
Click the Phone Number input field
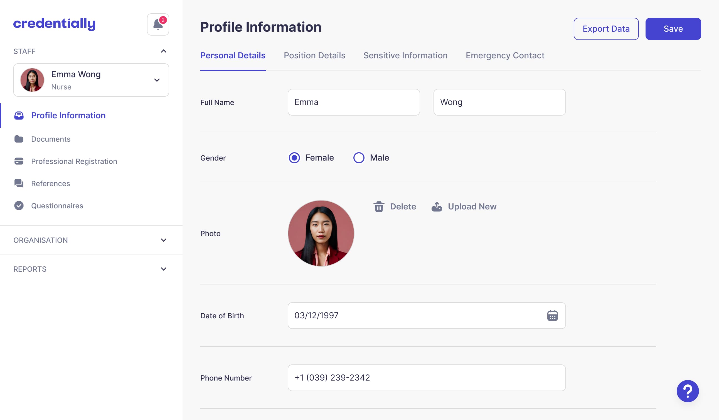coord(426,377)
